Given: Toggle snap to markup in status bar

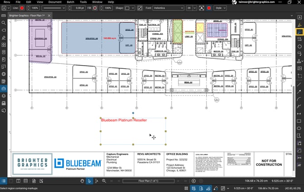Looking at the screenshot, I should (208, 188).
